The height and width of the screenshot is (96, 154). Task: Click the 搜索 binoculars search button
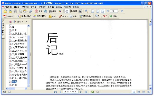coord(52,11)
